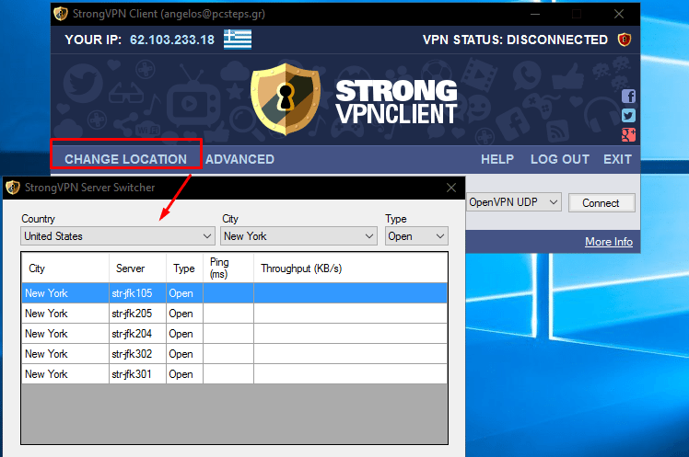Viewport: 689px width, 457px height.
Task: Expand the Country dropdown showing United States
Action: [118, 236]
